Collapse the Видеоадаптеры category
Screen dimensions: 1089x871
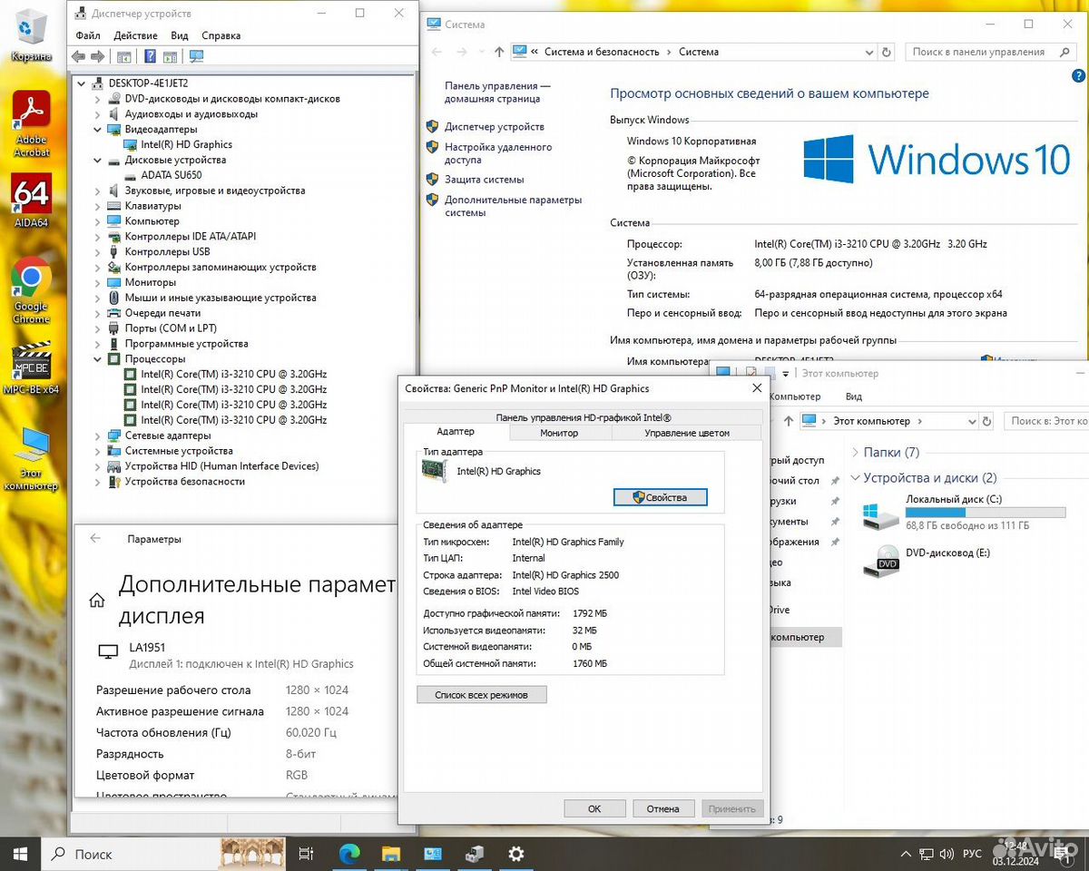(x=98, y=130)
